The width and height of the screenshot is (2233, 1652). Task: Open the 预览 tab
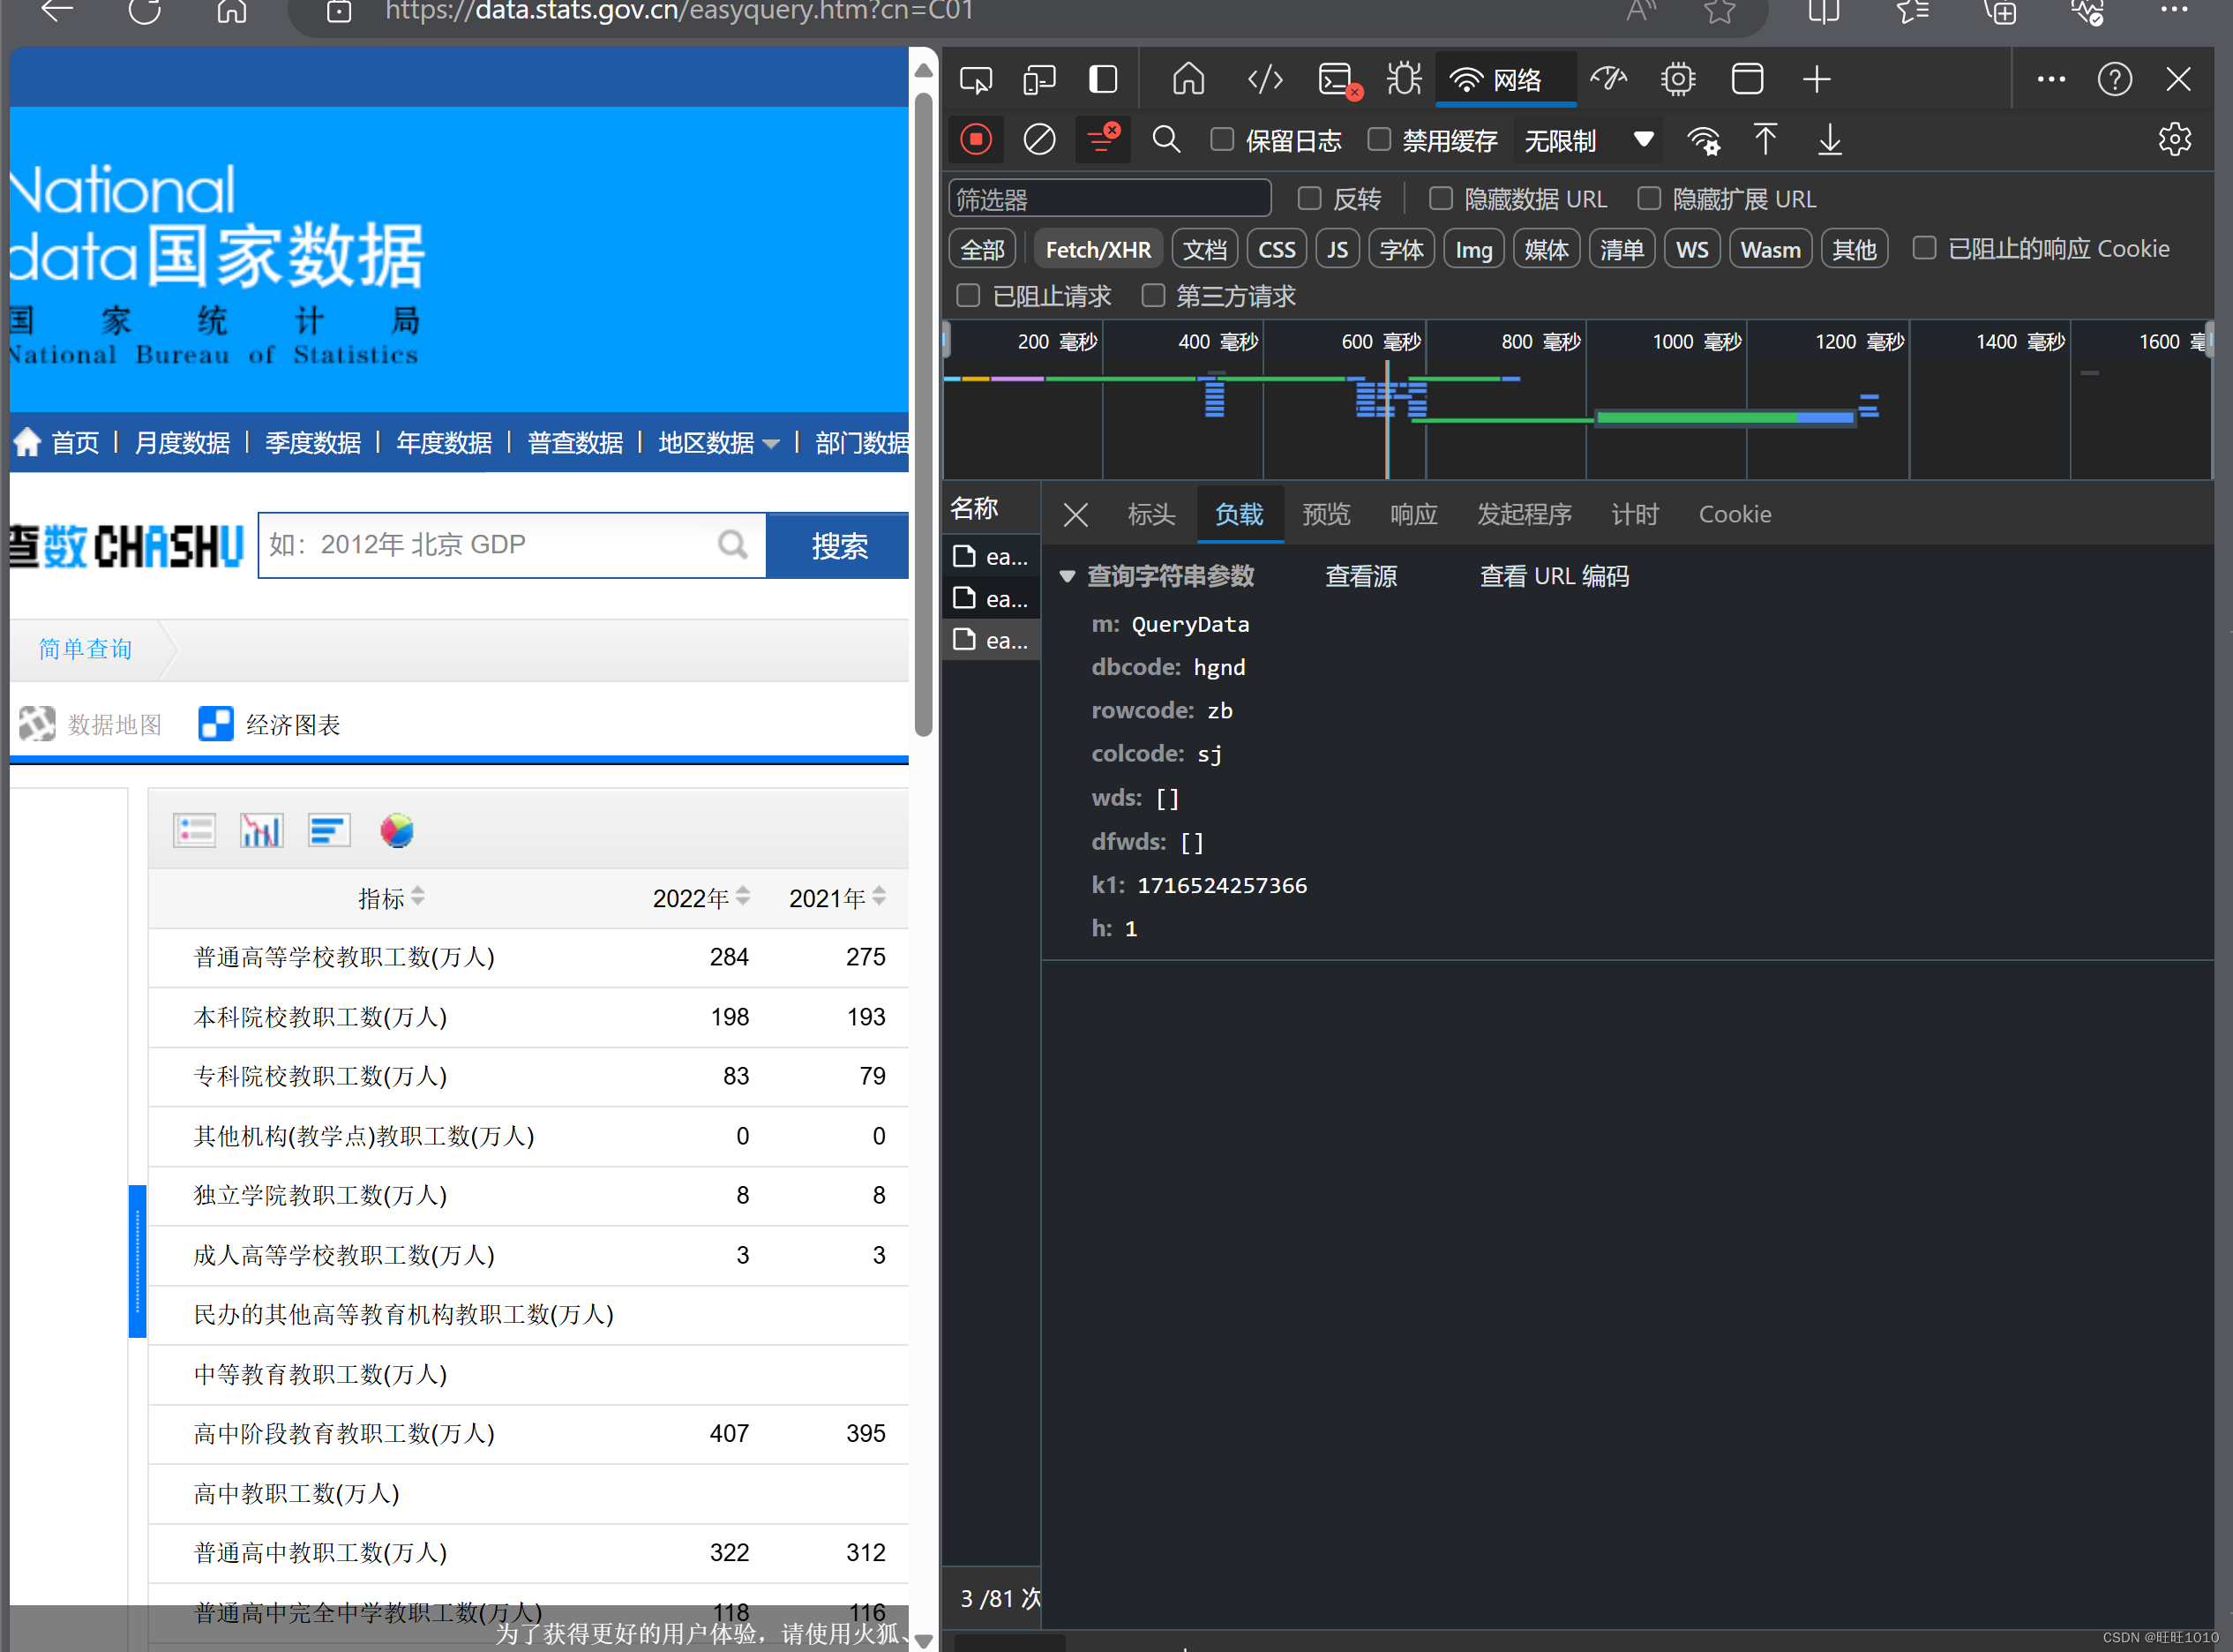1325,514
